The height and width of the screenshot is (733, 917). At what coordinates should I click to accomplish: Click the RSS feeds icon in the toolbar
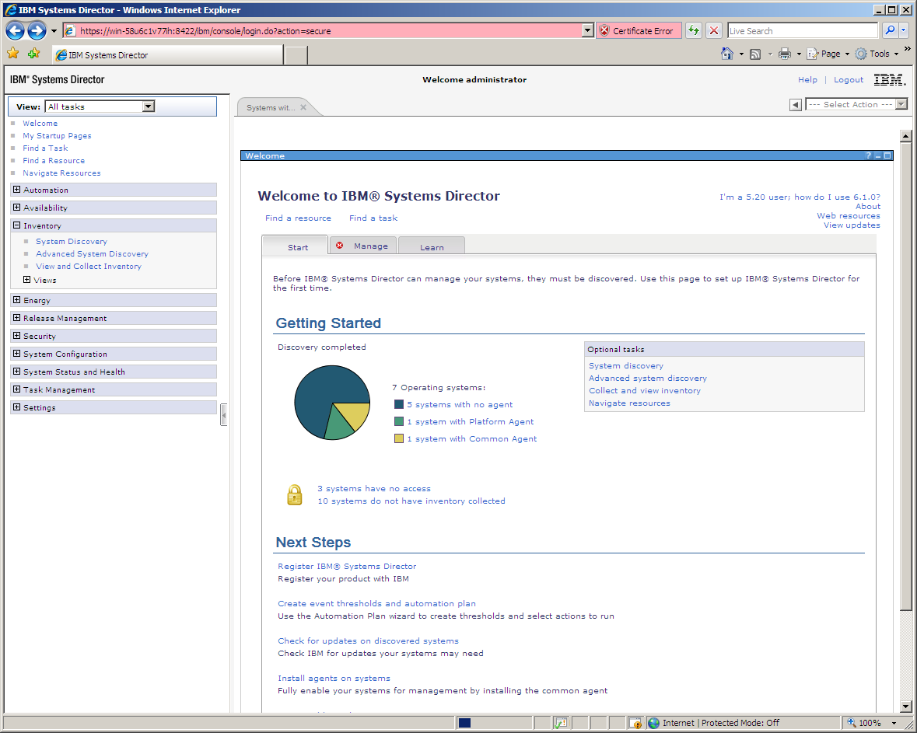point(755,53)
